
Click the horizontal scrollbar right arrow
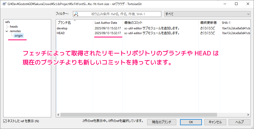248,115
